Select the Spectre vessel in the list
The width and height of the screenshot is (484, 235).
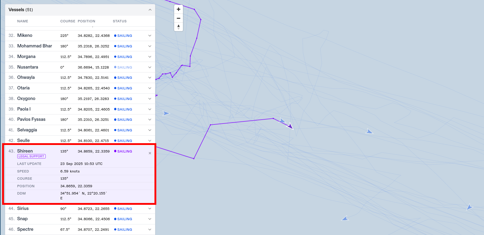pos(25,229)
